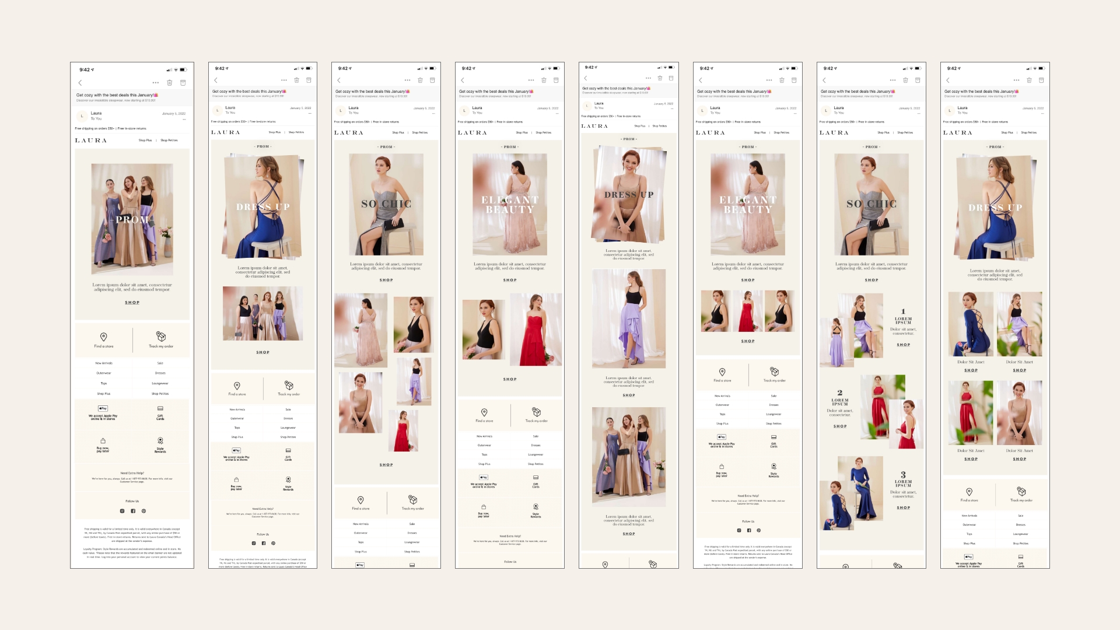The width and height of the screenshot is (1120, 630).
Task: Click SHOP under the '1 LOREM IPSUM' block
Action: coord(903,345)
